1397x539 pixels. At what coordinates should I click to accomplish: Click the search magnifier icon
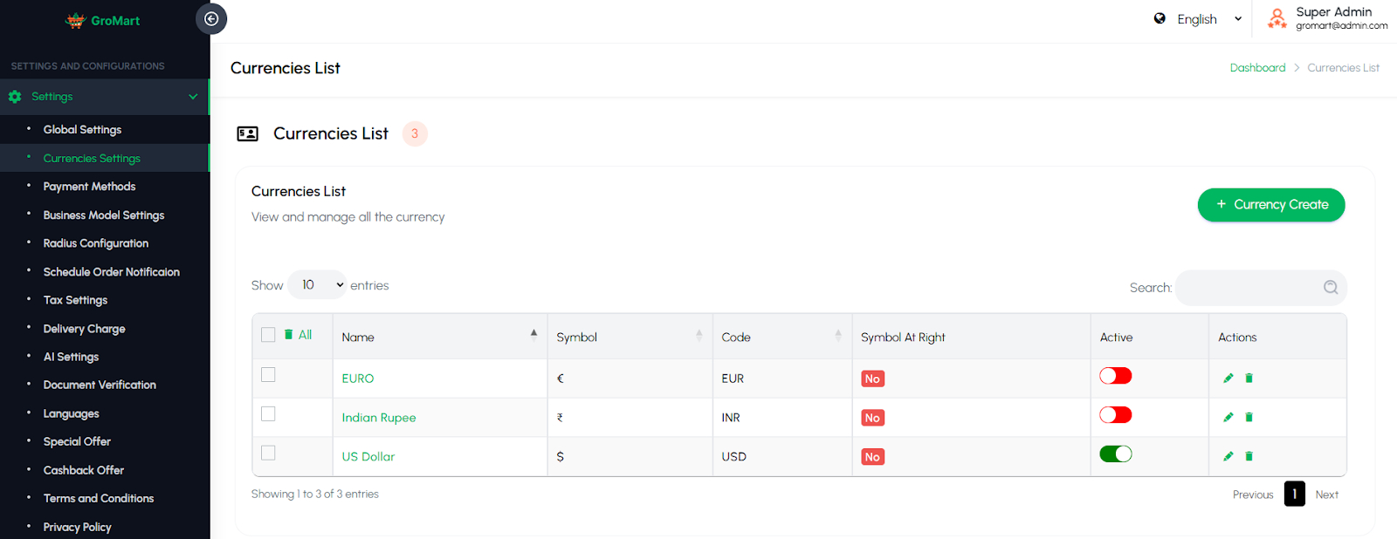click(1331, 288)
